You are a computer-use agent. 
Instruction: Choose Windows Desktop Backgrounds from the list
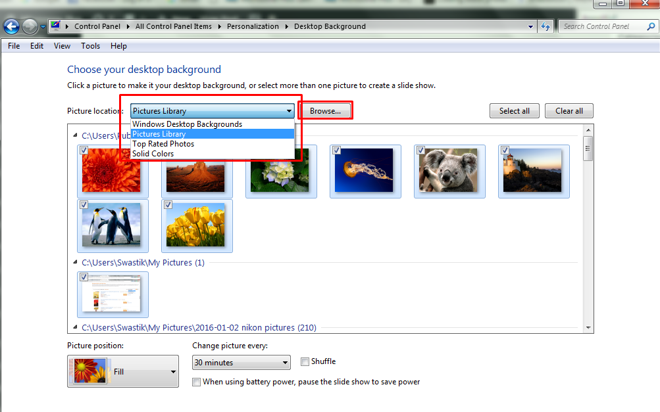188,124
